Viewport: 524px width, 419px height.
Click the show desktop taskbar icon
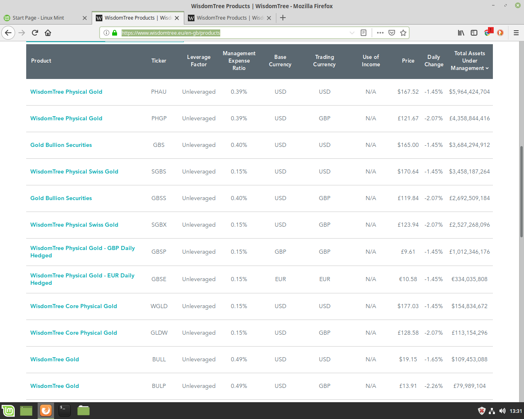26,410
